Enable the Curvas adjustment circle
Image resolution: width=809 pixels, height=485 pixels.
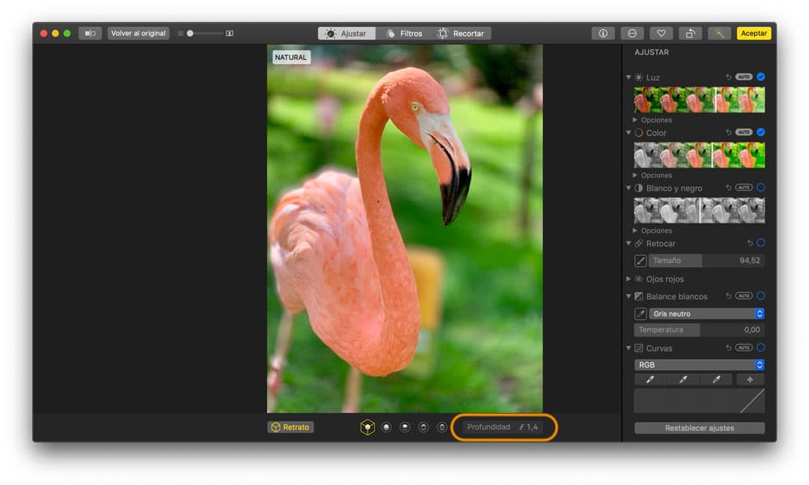tap(760, 347)
